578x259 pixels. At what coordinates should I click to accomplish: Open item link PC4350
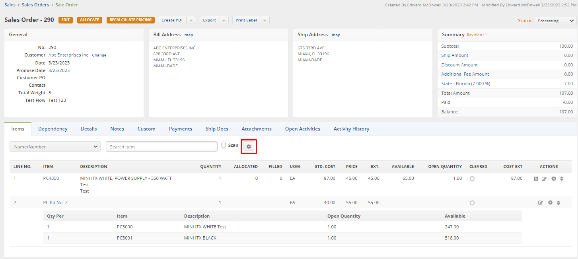click(51, 178)
